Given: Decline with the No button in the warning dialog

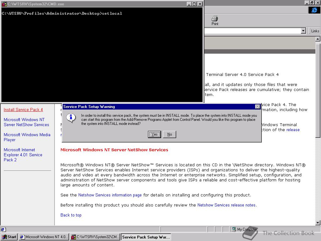Looking at the screenshot, I should pyautogui.click(x=170, y=134).
